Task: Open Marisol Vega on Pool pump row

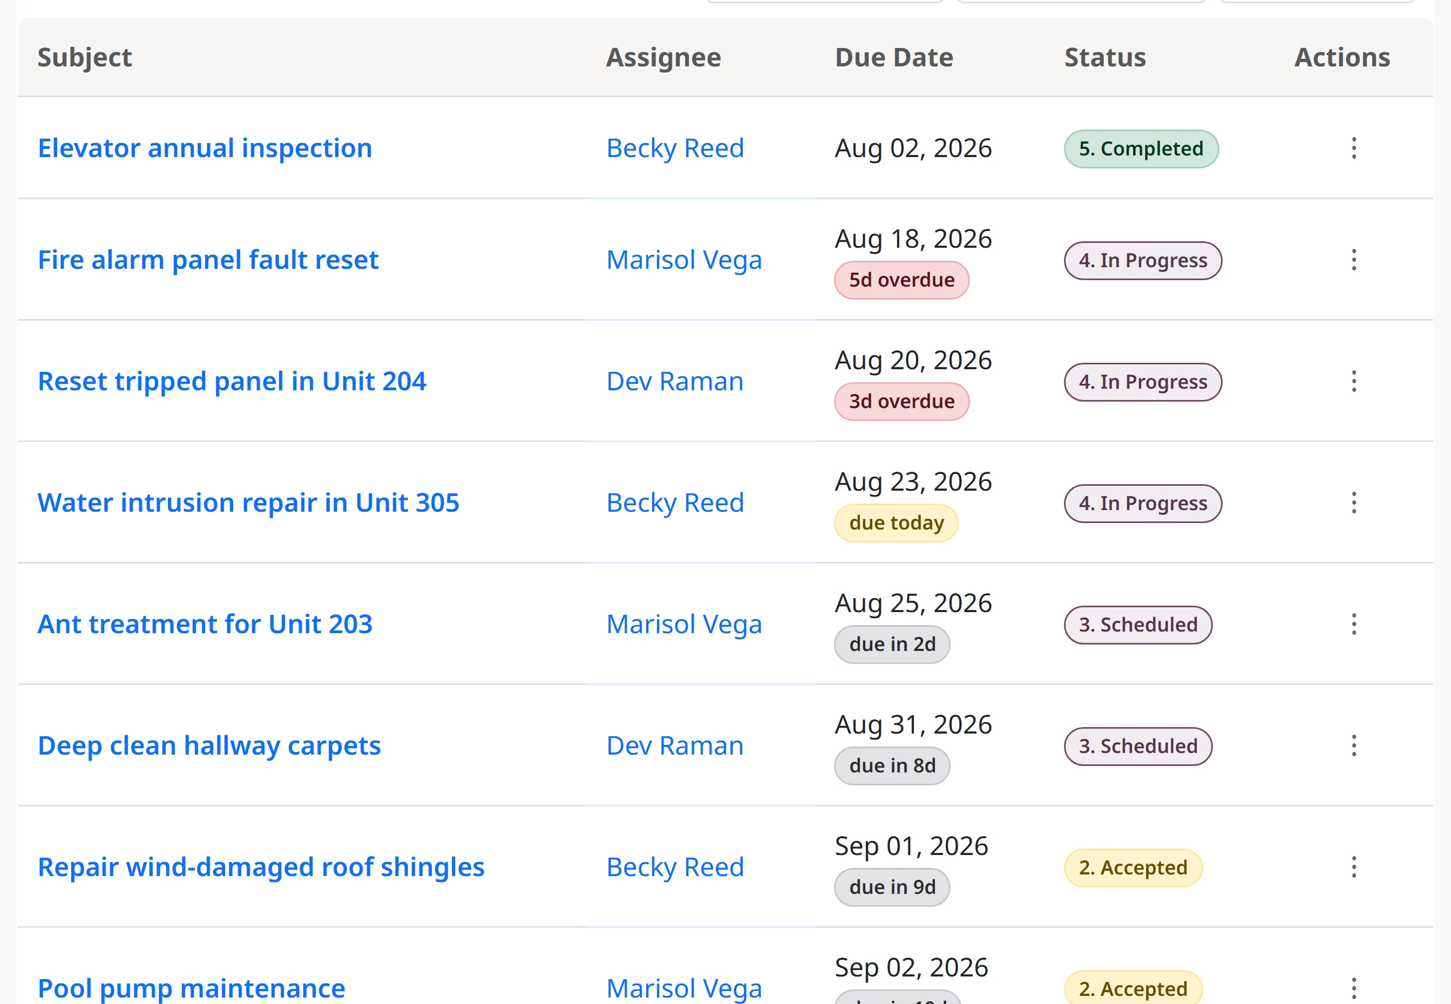Action: (684, 988)
